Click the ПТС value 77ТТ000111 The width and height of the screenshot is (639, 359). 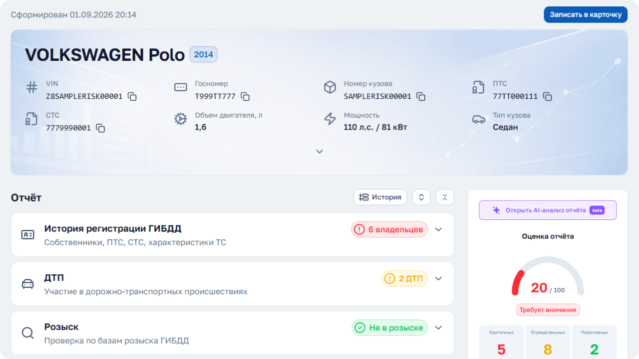pyautogui.click(x=515, y=97)
